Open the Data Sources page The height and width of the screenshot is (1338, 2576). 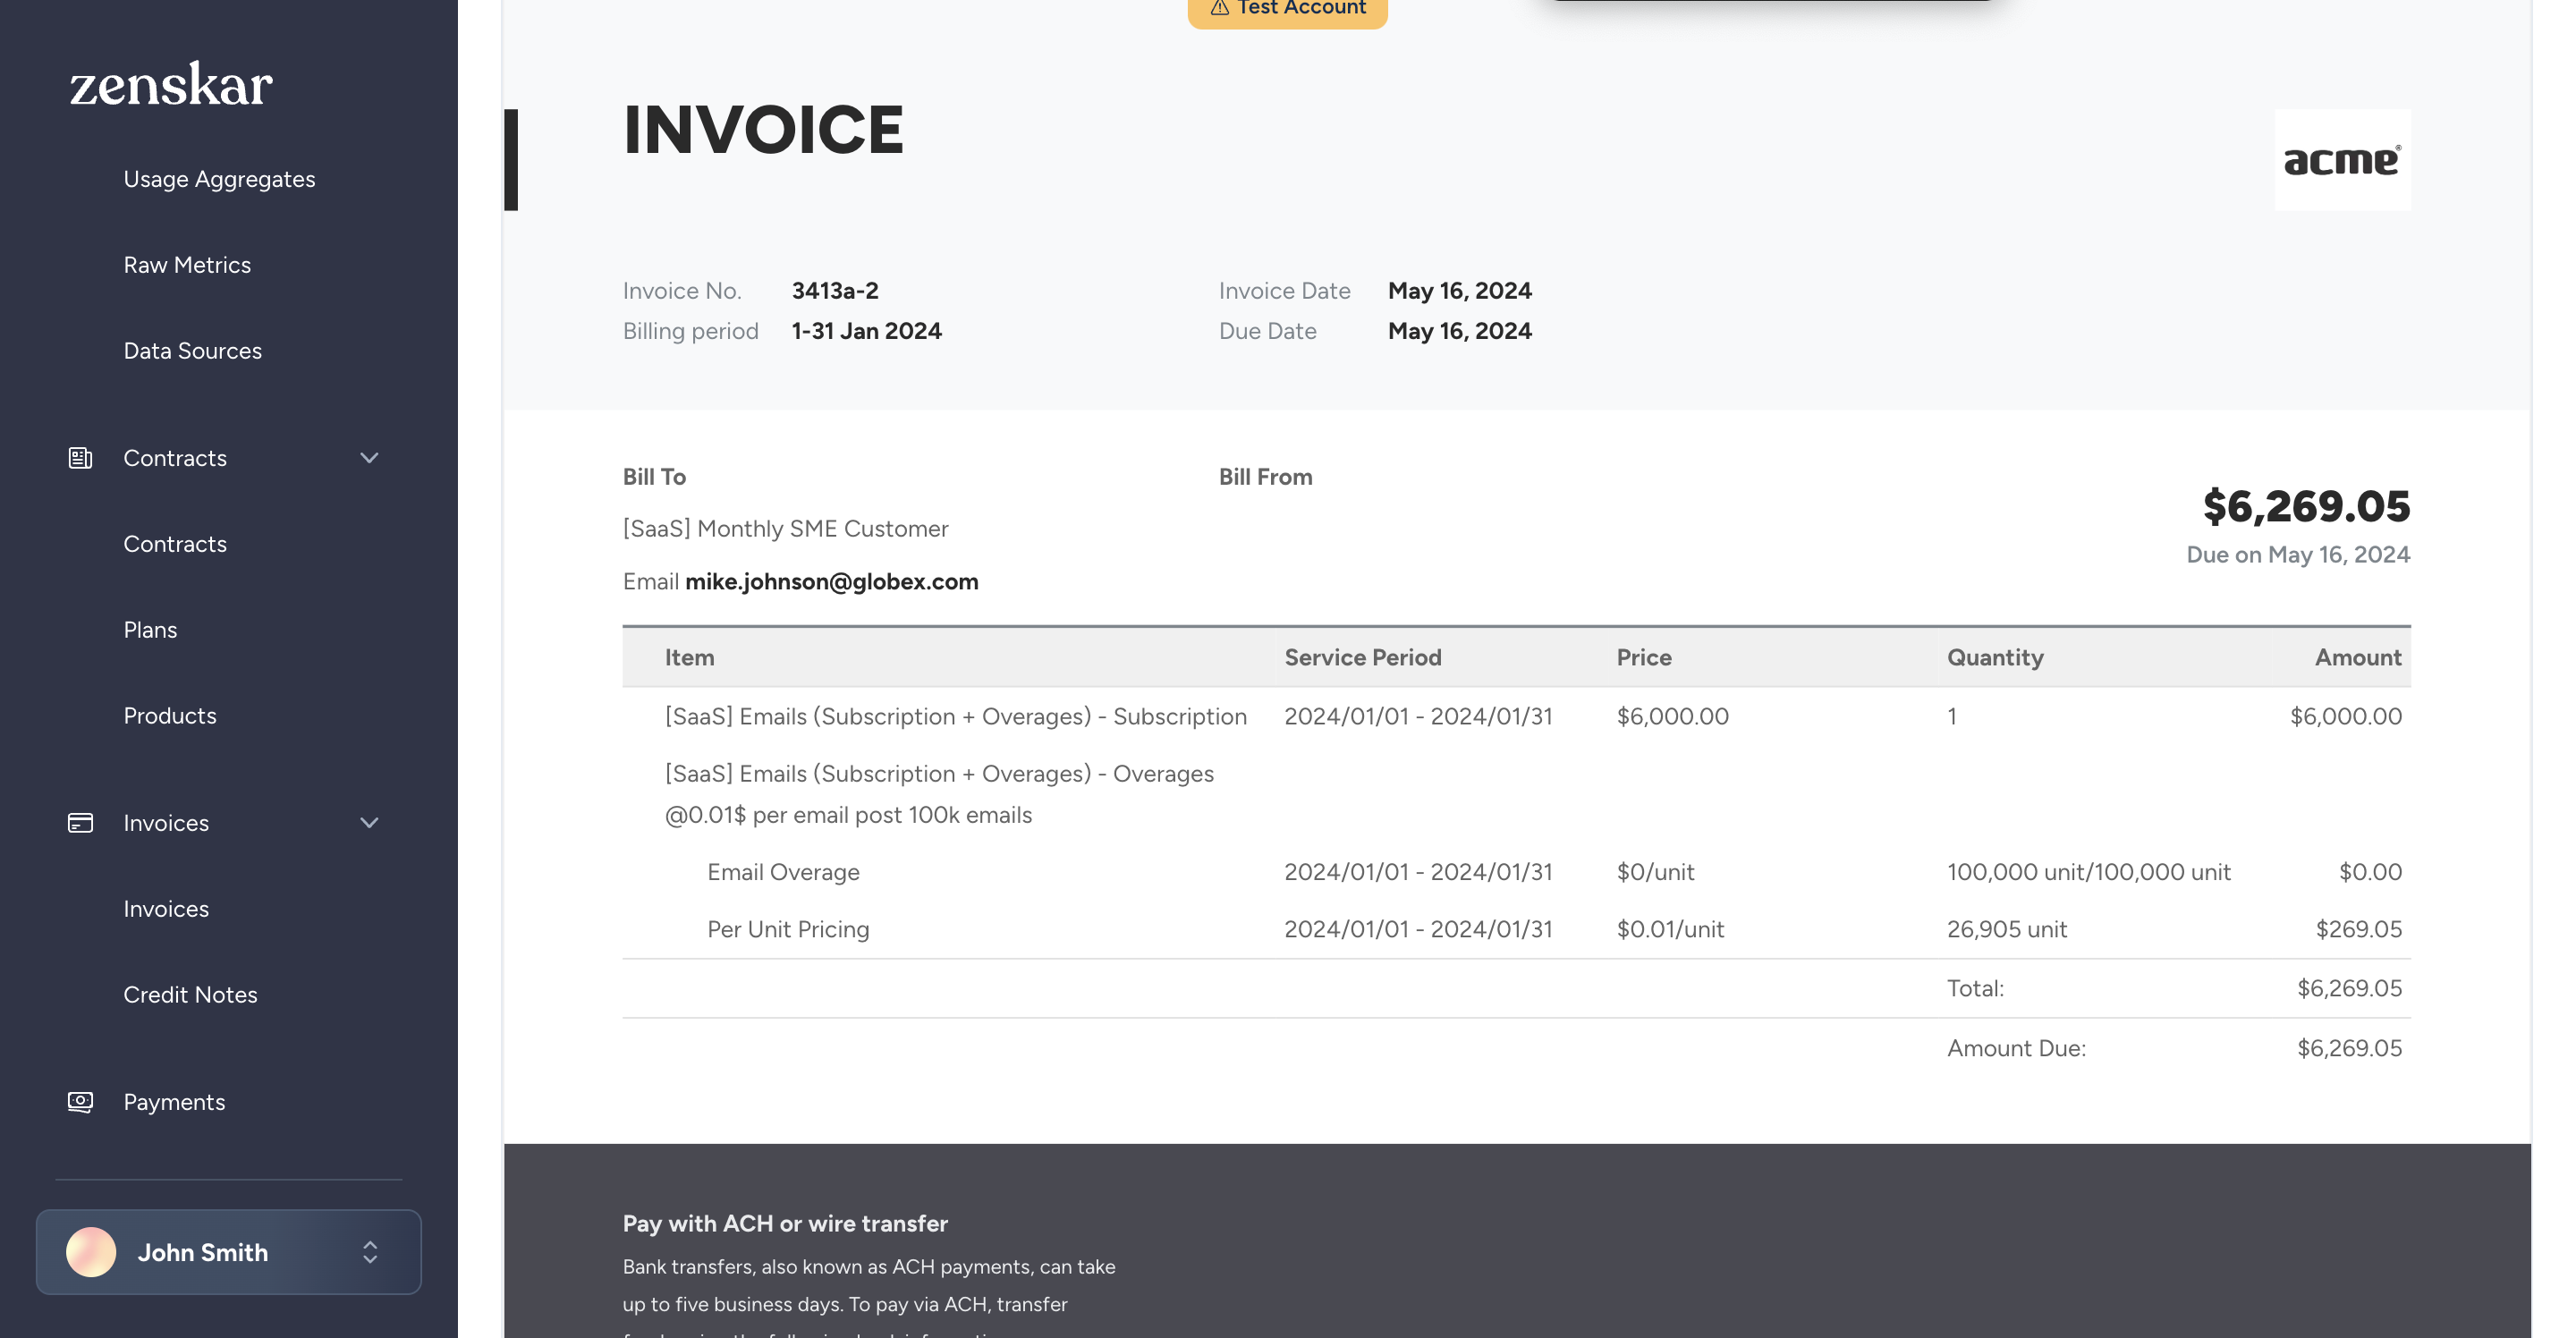tap(192, 350)
